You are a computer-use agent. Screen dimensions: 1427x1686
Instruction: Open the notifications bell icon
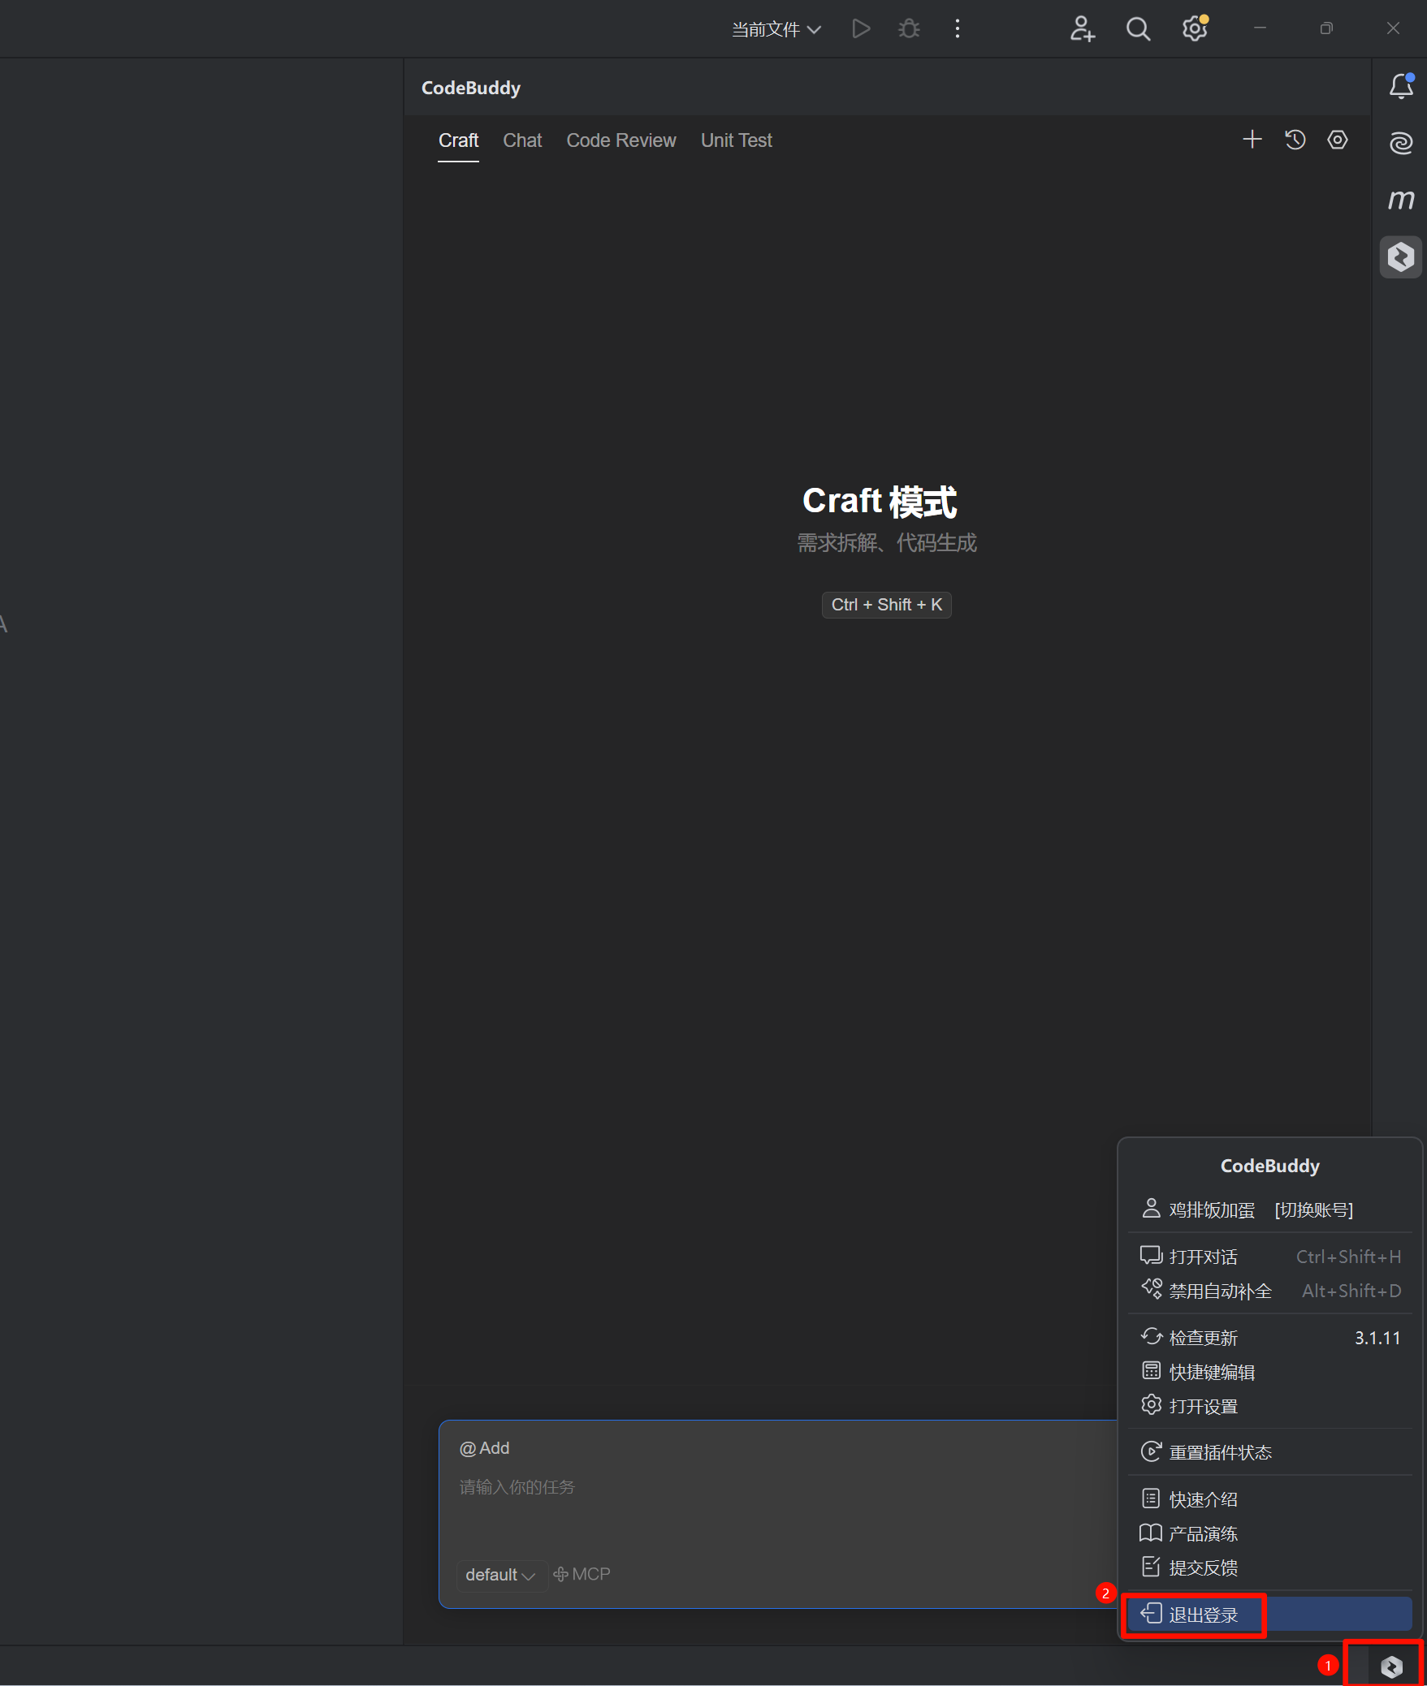[x=1401, y=86]
